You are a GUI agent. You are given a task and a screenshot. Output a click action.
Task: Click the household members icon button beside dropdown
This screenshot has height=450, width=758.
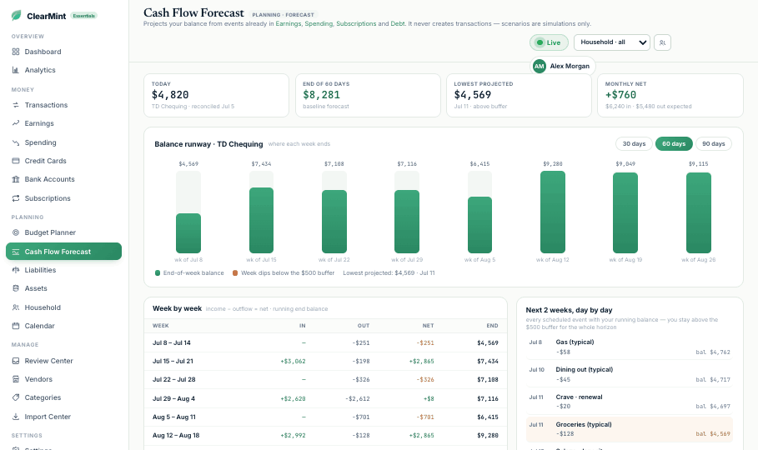pos(662,42)
